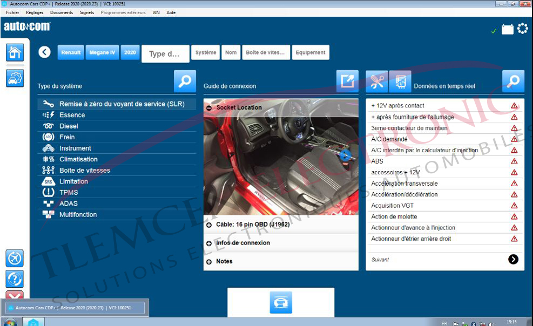Click the loading dots settings icon
The width and height of the screenshot is (533, 326).
click(x=522, y=29)
